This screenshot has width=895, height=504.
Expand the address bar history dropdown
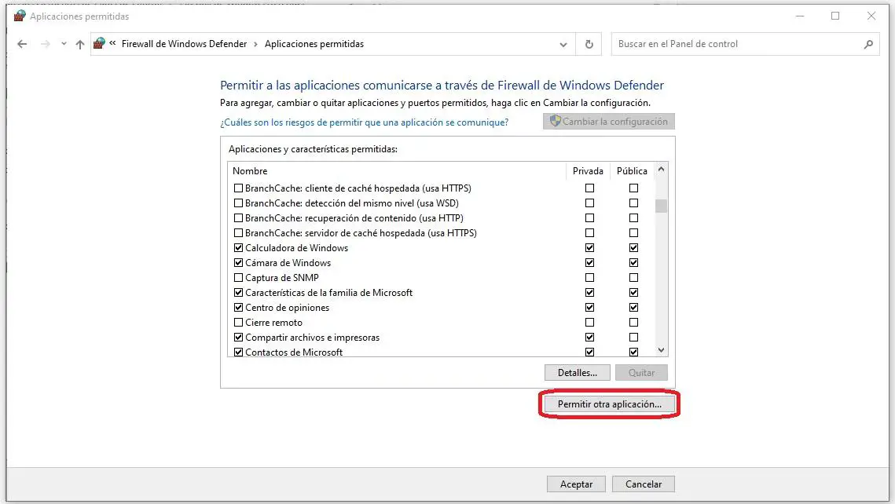coord(563,45)
